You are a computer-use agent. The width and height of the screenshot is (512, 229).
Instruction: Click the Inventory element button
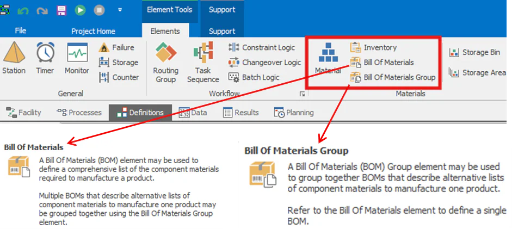coord(374,48)
